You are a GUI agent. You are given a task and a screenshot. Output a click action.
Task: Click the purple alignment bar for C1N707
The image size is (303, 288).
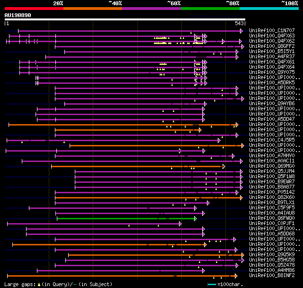click(130, 31)
